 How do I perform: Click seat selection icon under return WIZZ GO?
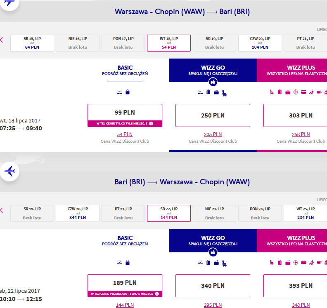[224, 263]
